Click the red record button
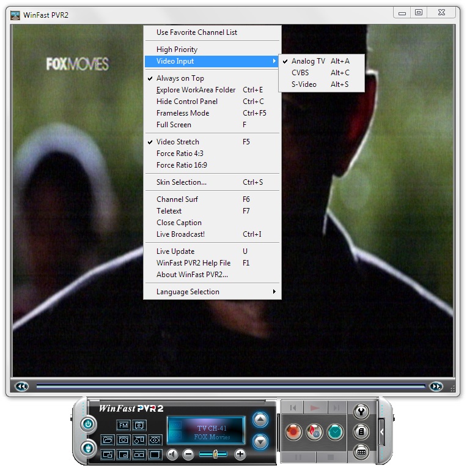This screenshot has width=467, height=468. pyautogui.click(x=295, y=432)
